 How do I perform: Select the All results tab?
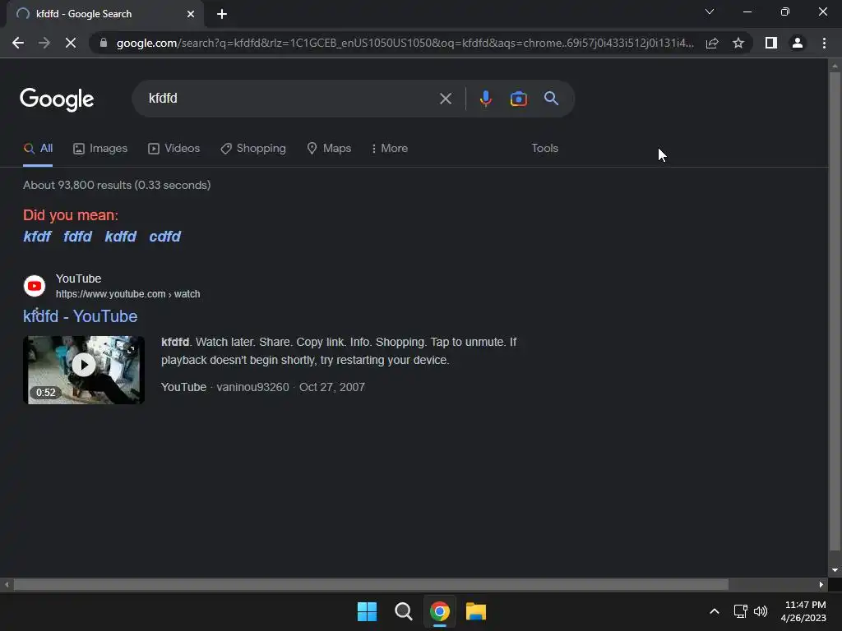tap(38, 149)
